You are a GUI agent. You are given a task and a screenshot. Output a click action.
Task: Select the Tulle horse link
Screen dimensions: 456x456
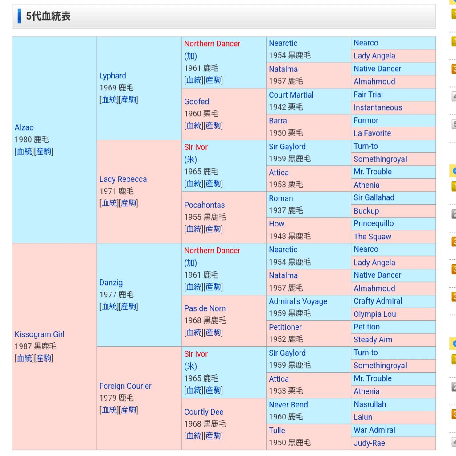click(x=277, y=431)
